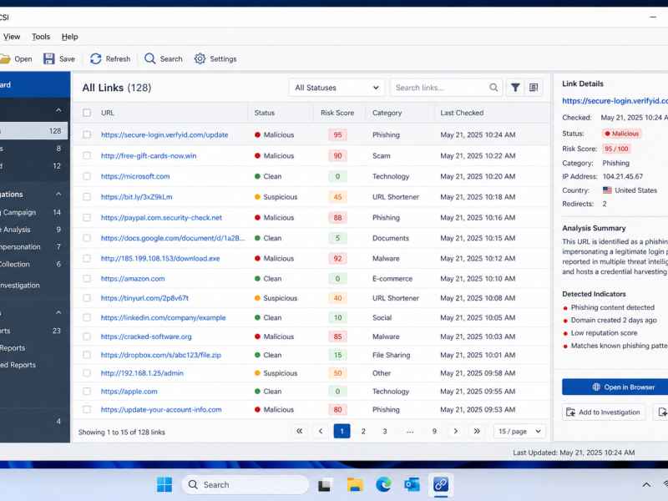
Task: Click the Search links input field
Action: [446, 88]
